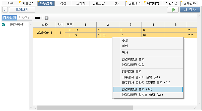
Task: Open the 진료내역 tab
Action: (x=134, y=3)
